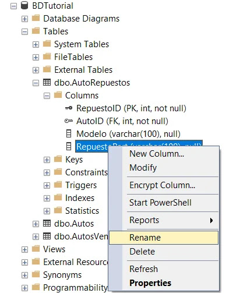Expand the Database Diagrams node
Viewport: 240px width, 293px height.
(24, 19)
